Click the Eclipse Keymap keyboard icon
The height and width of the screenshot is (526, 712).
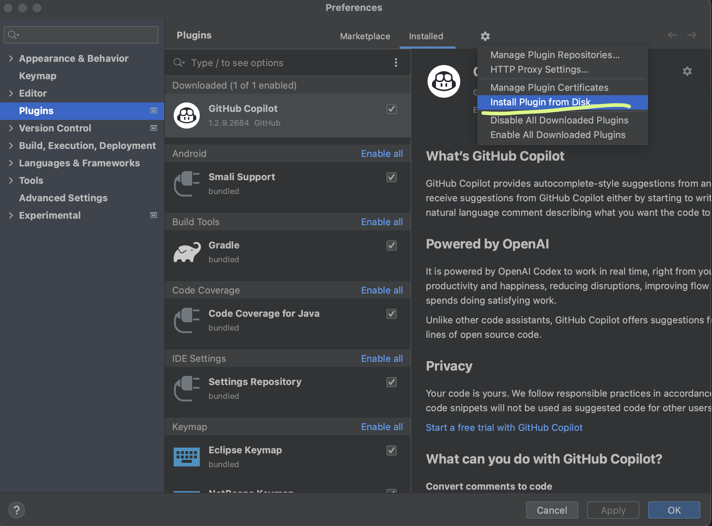[x=187, y=457]
